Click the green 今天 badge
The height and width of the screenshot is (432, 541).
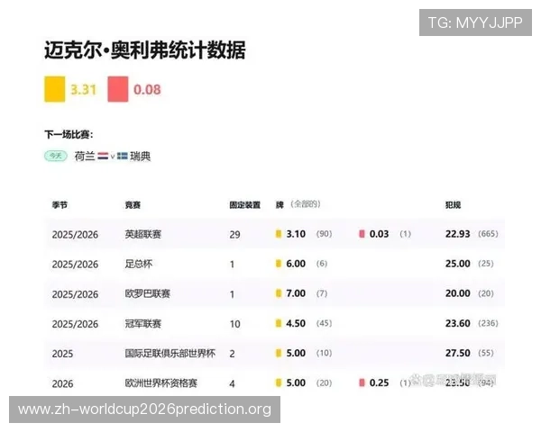click(x=56, y=156)
